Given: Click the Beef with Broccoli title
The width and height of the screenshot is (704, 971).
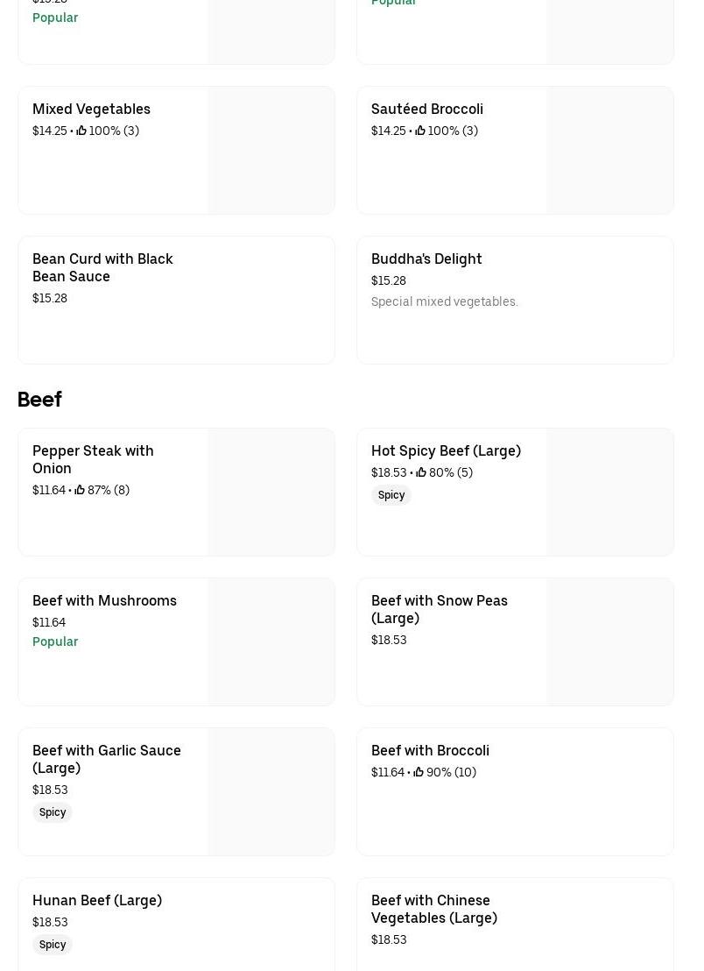Looking at the screenshot, I should tap(430, 750).
